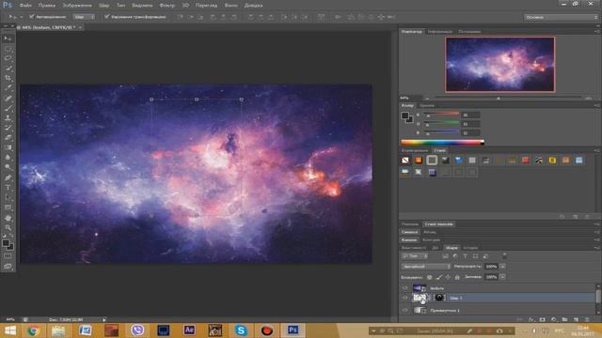Screen dimensions: 602x338
Task: Switch to the Histogram tab
Action: point(469,31)
